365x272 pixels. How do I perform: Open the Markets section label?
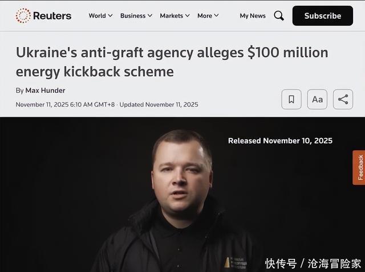[x=171, y=16]
